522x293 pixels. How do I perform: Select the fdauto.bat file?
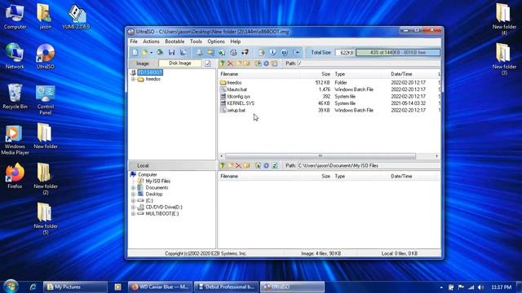(x=237, y=90)
